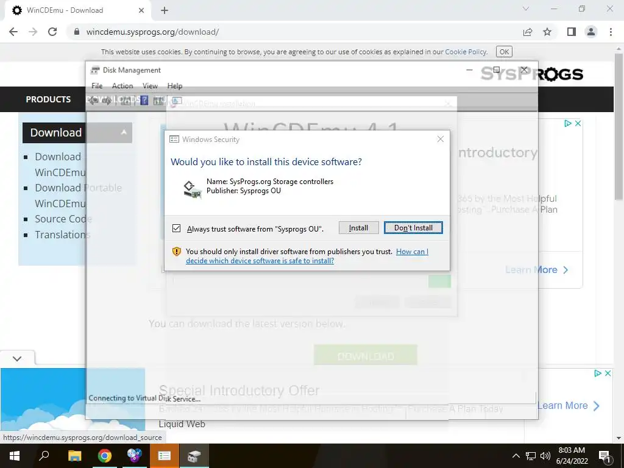Close the WinCDEmu - Download tab
Viewport: 624px width, 468px height.
tap(141, 10)
